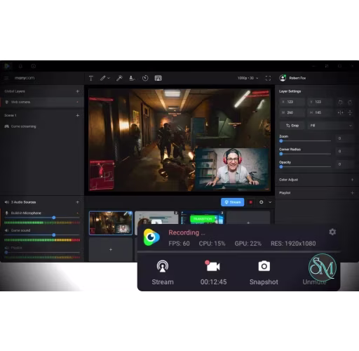Click the ManyCam app logo in the title bar
Viewport: 359px width, 351px height.
(7, 66)
